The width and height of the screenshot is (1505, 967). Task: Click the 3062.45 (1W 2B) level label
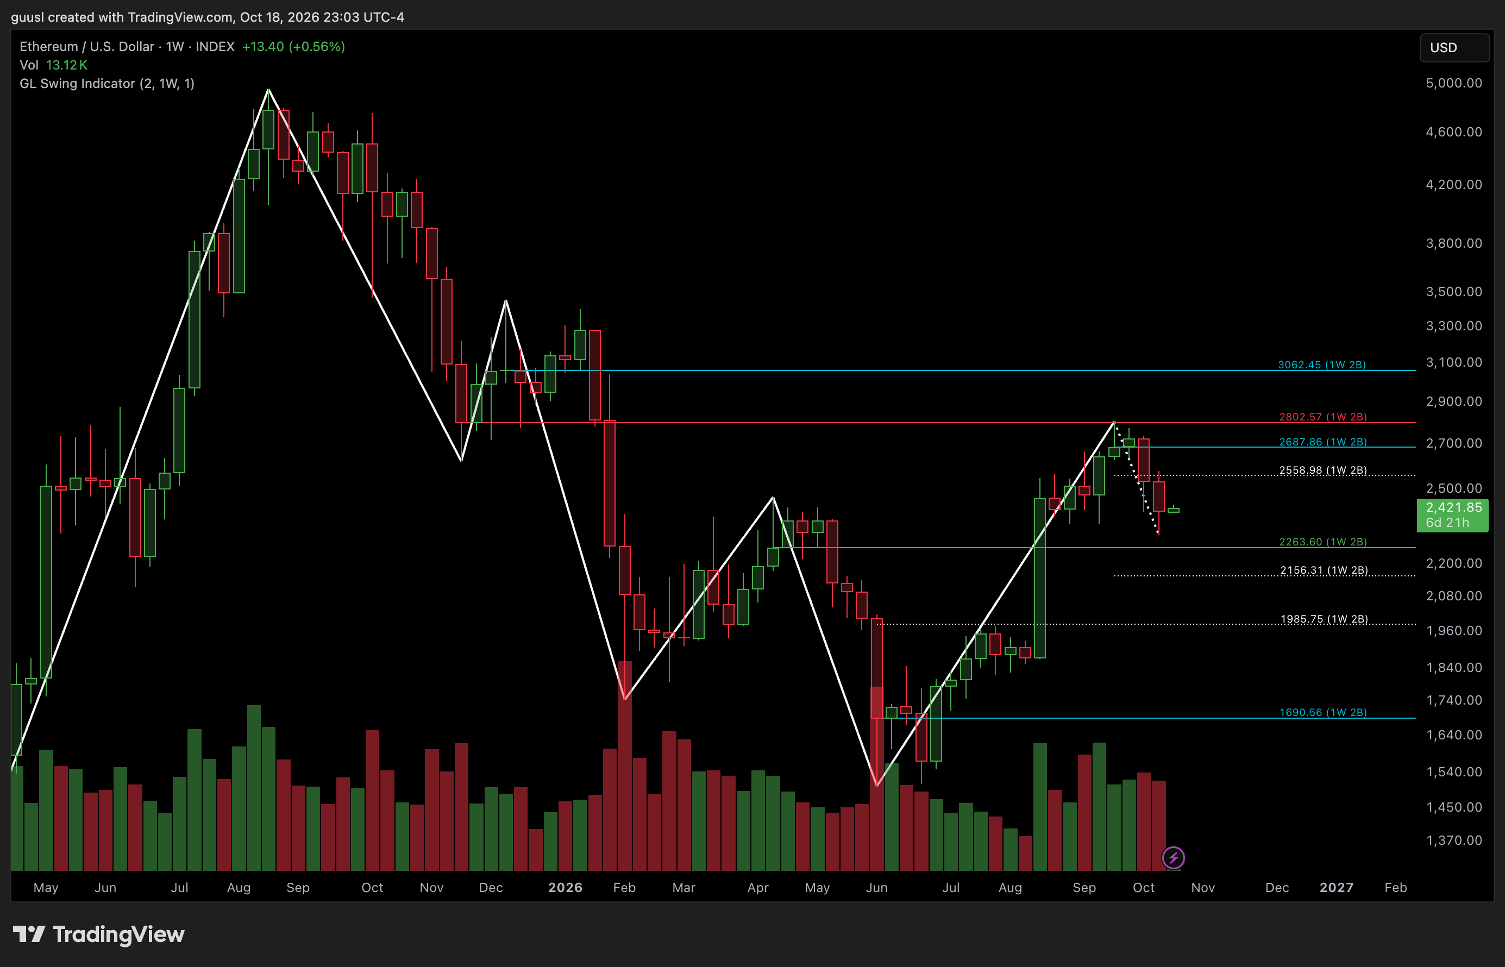coord(1322,365)
